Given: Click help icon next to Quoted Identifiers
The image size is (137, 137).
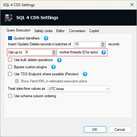Looking at the screenshot, I should pos(46,38).
